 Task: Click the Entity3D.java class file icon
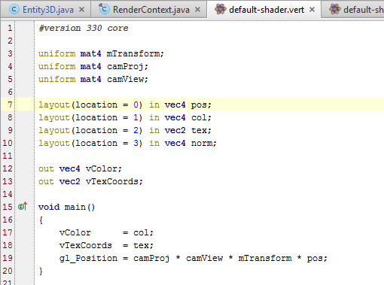pyautogui.click(x=14, y=10)
